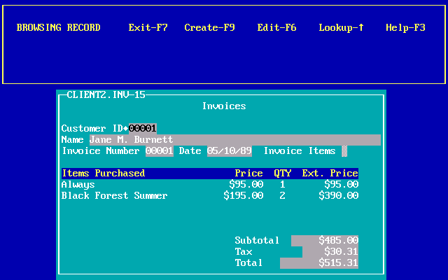
Task: Click the Items Purchased column header
Action: pyautogui.click(x=104, y=173)
